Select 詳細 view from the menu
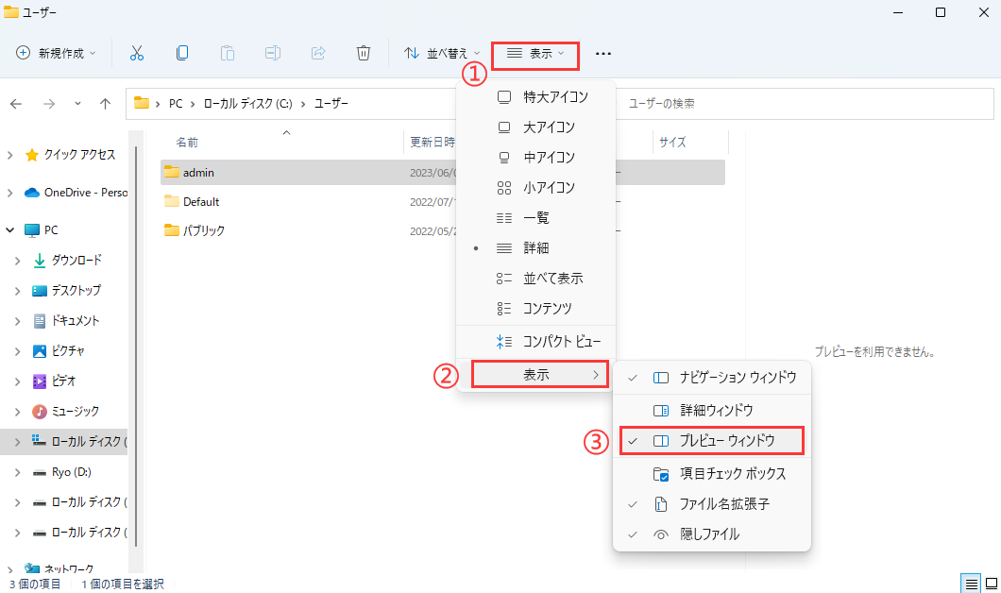The height and width of the screenshot is (593, 1001). pos(534,247)
